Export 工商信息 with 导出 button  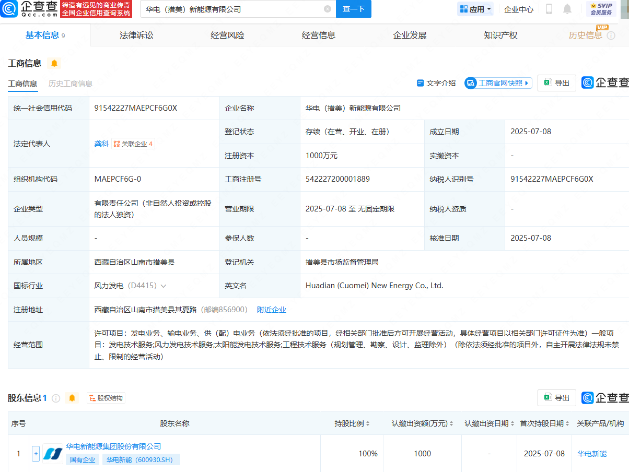[557, 83]
